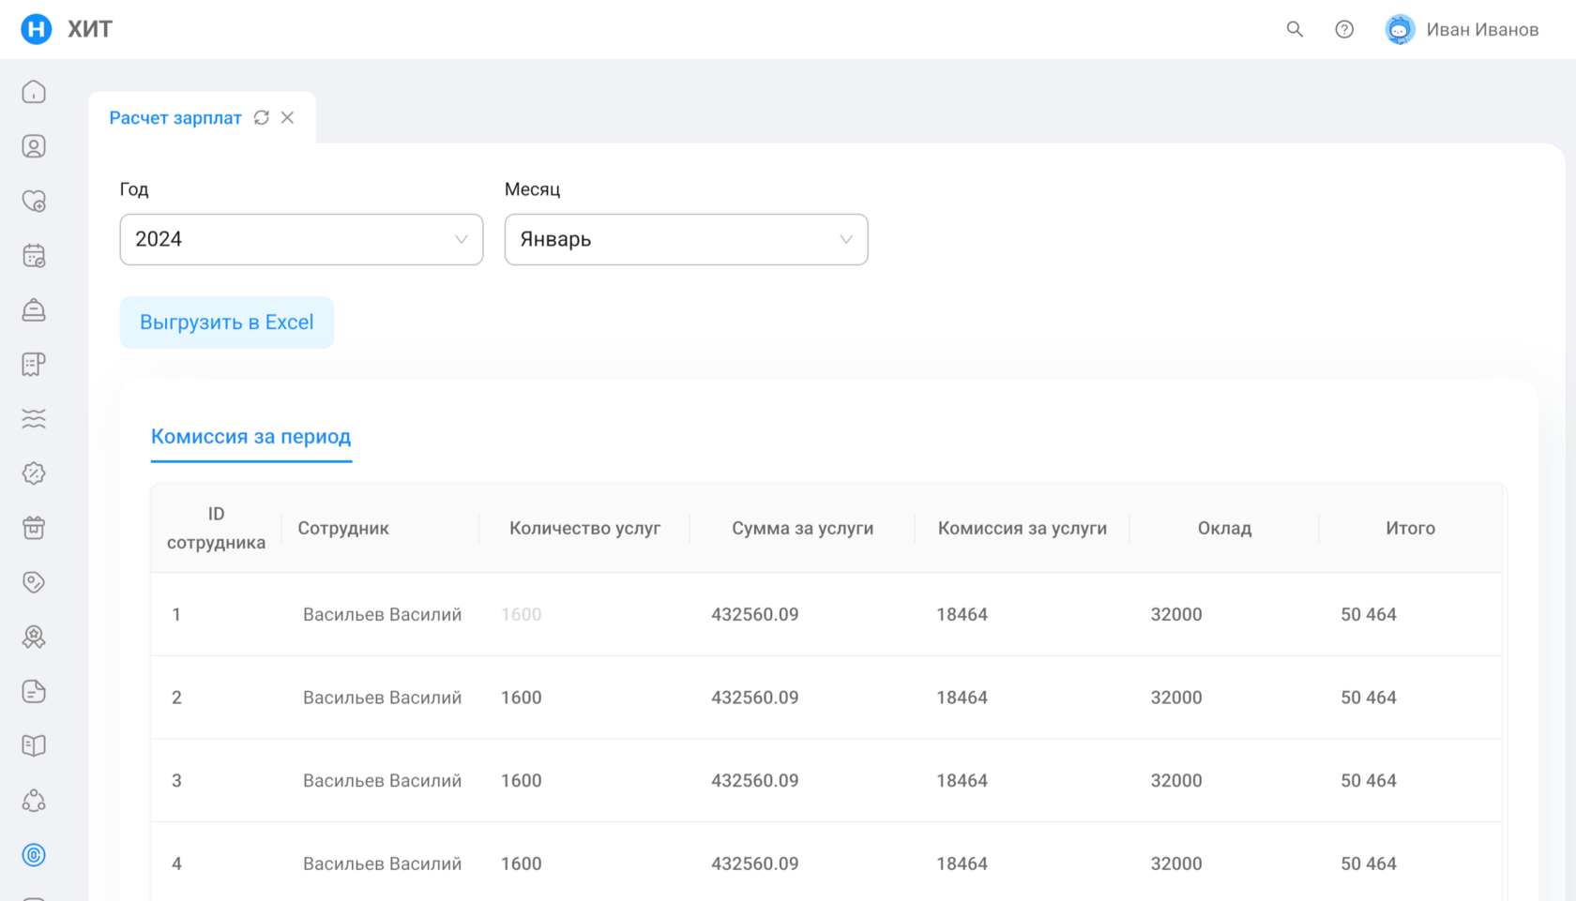Switch to Комиссия за период tab
This screenshot has width=1576, height=901.
(250, 437)
